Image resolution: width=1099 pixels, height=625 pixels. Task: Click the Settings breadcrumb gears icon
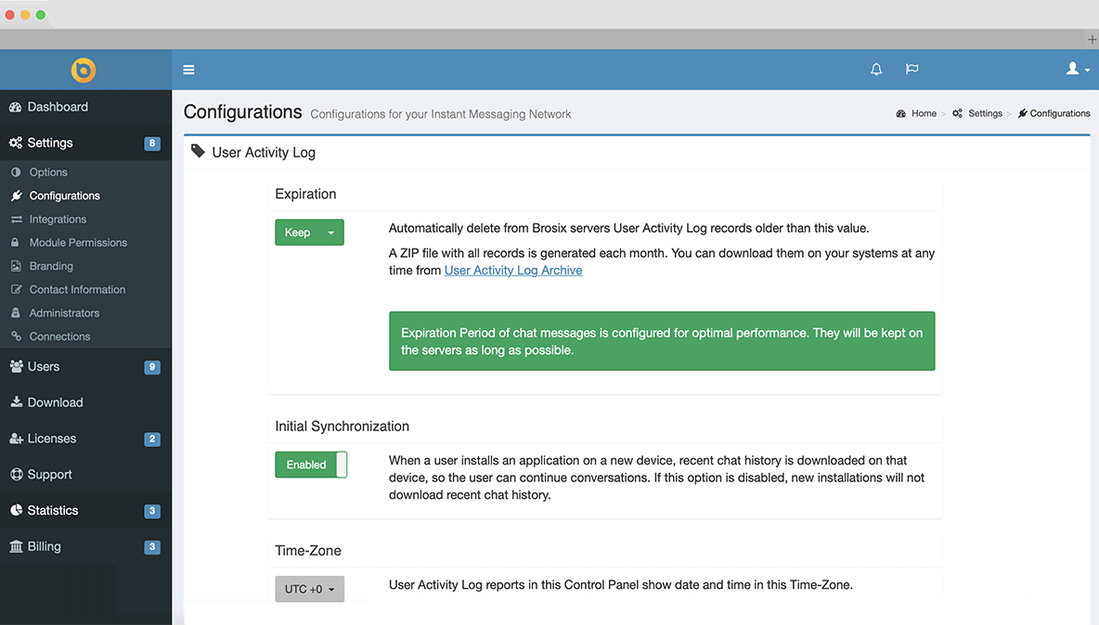(x=957, y=113)
